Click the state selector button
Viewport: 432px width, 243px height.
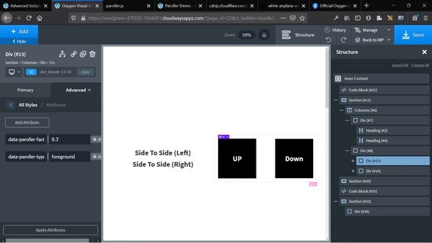click(x=86, y=72)
